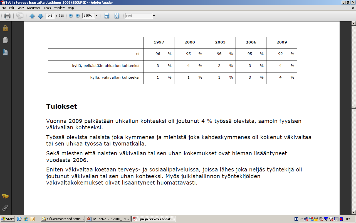Select Fit Page view icon

pyautogui.click(x=117, y=16)
